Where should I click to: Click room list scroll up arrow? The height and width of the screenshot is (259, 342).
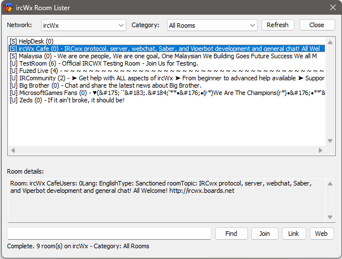[x=330, y=42]
